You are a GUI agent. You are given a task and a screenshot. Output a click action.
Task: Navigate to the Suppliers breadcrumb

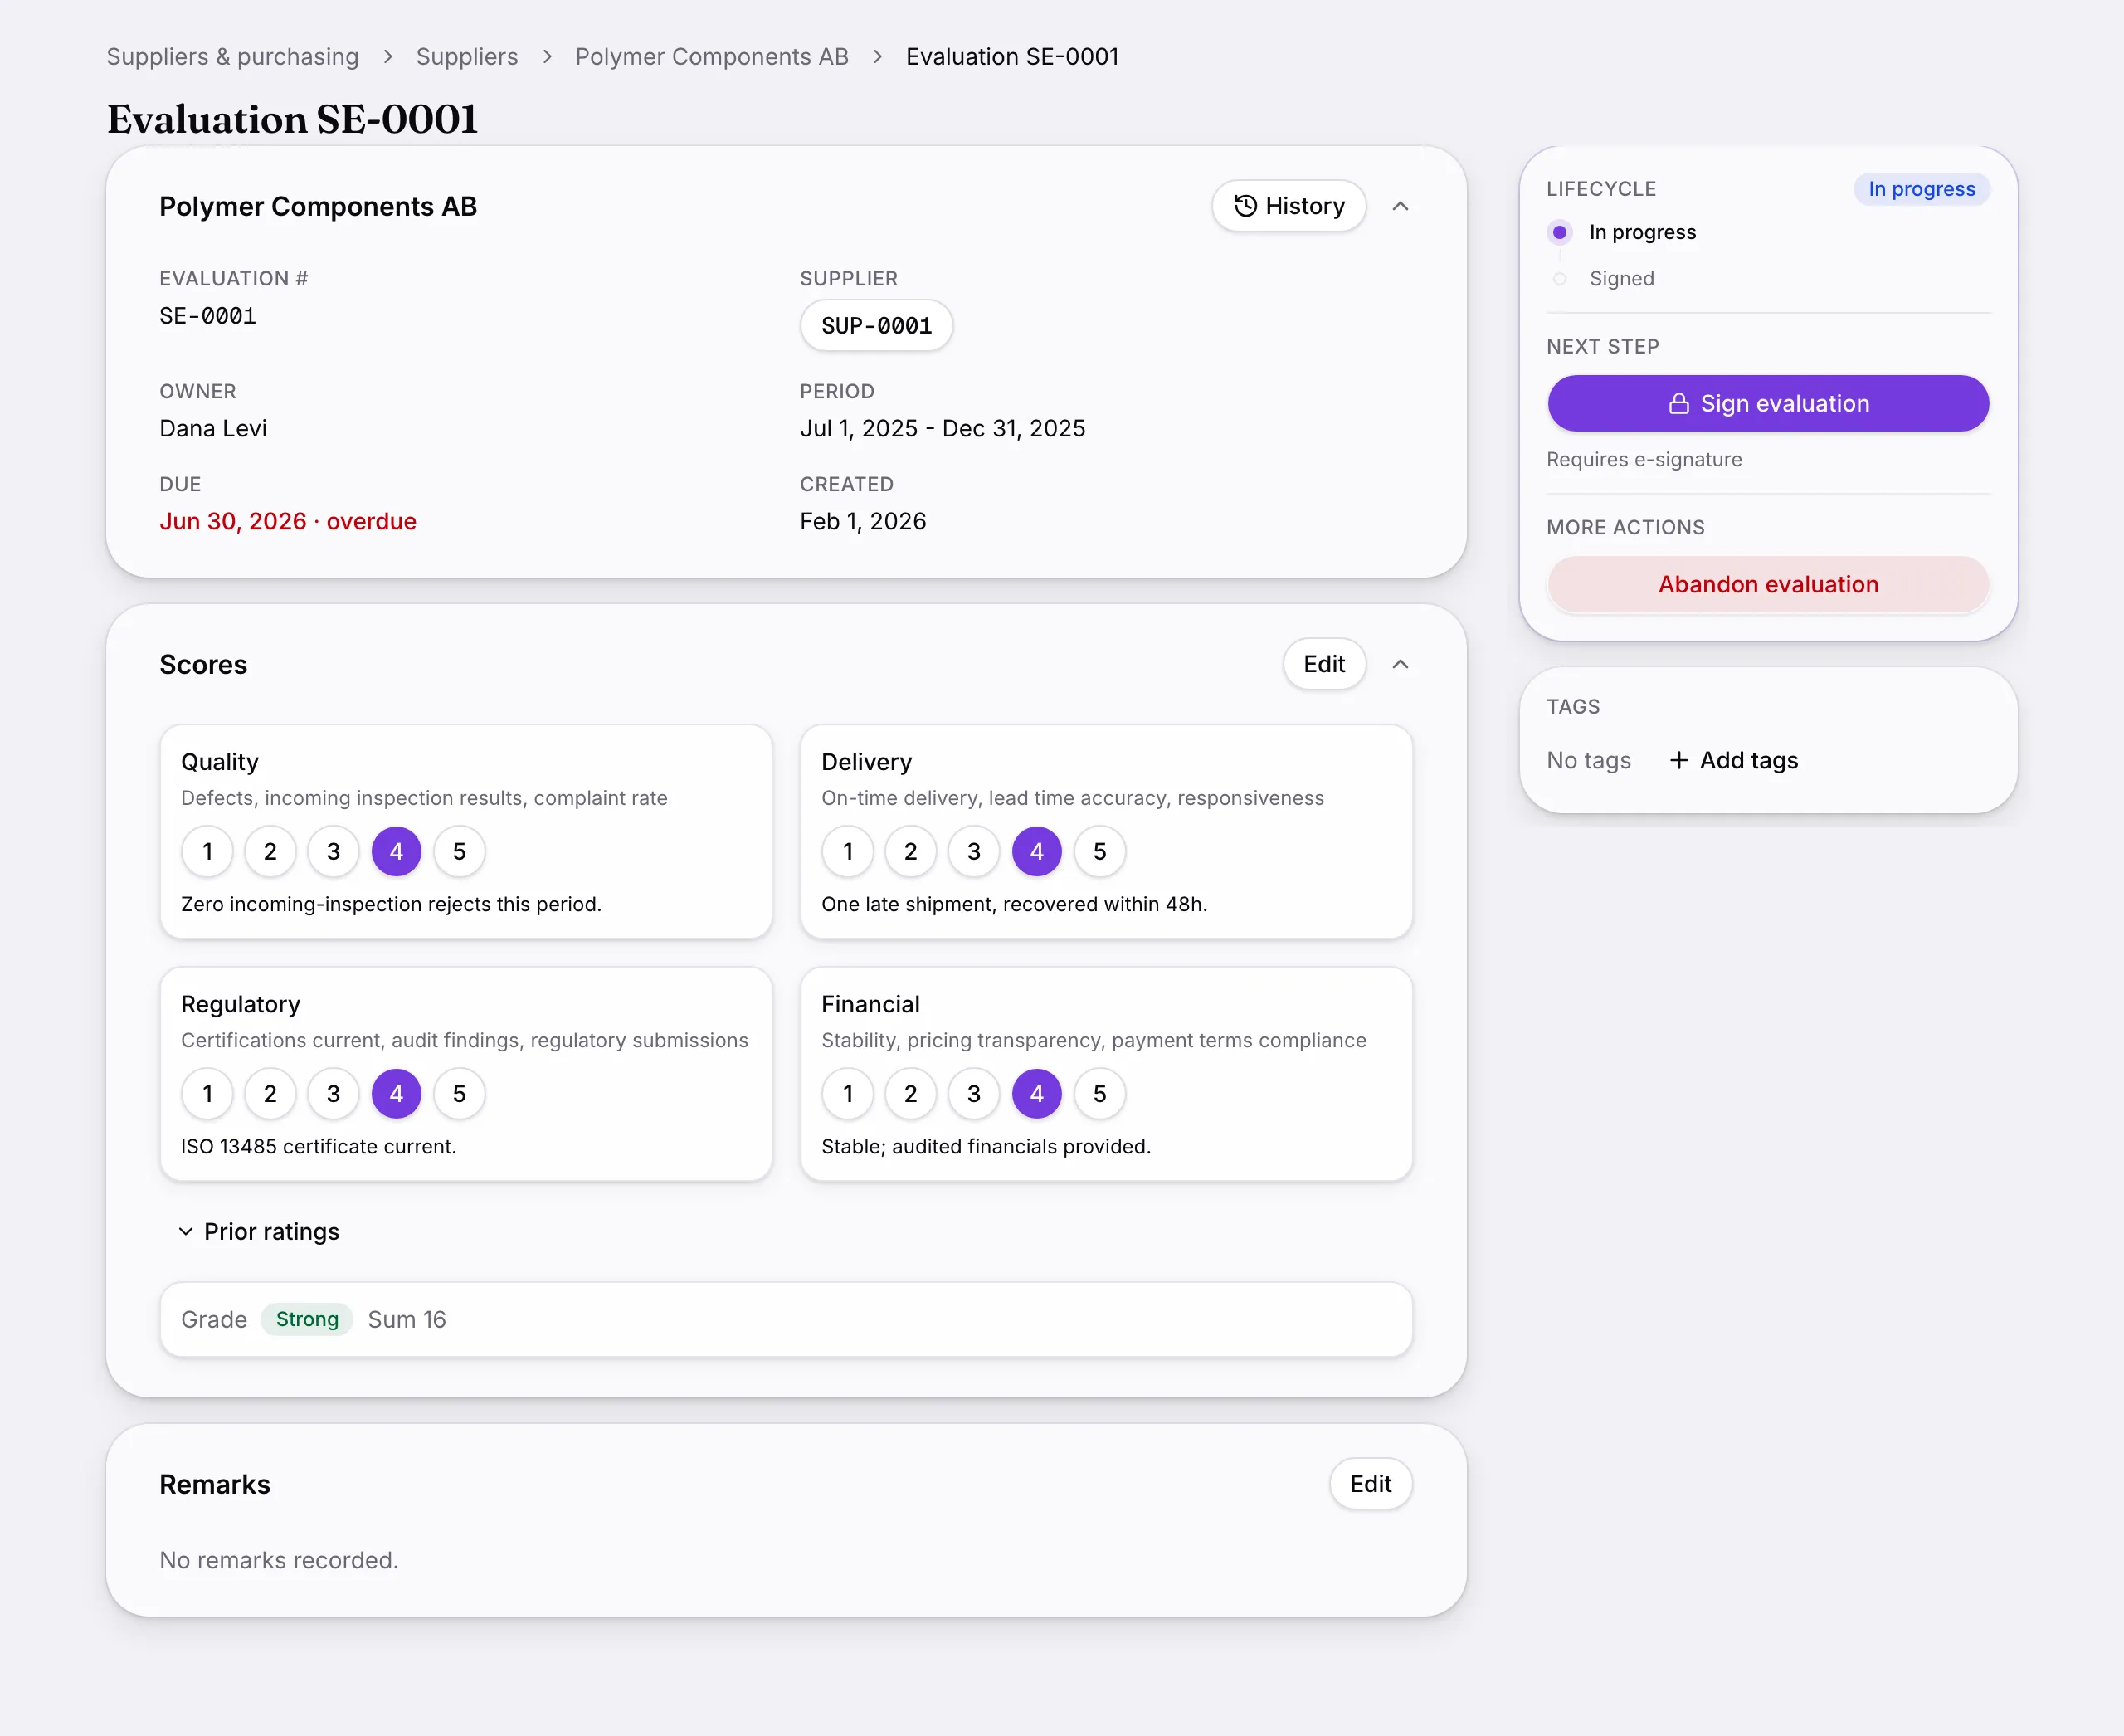(x=467, y=57)
